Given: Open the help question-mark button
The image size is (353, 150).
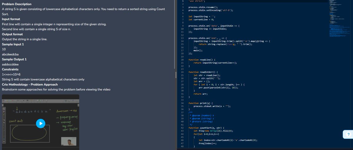Looking at the screenshot, I should (348, 135).
